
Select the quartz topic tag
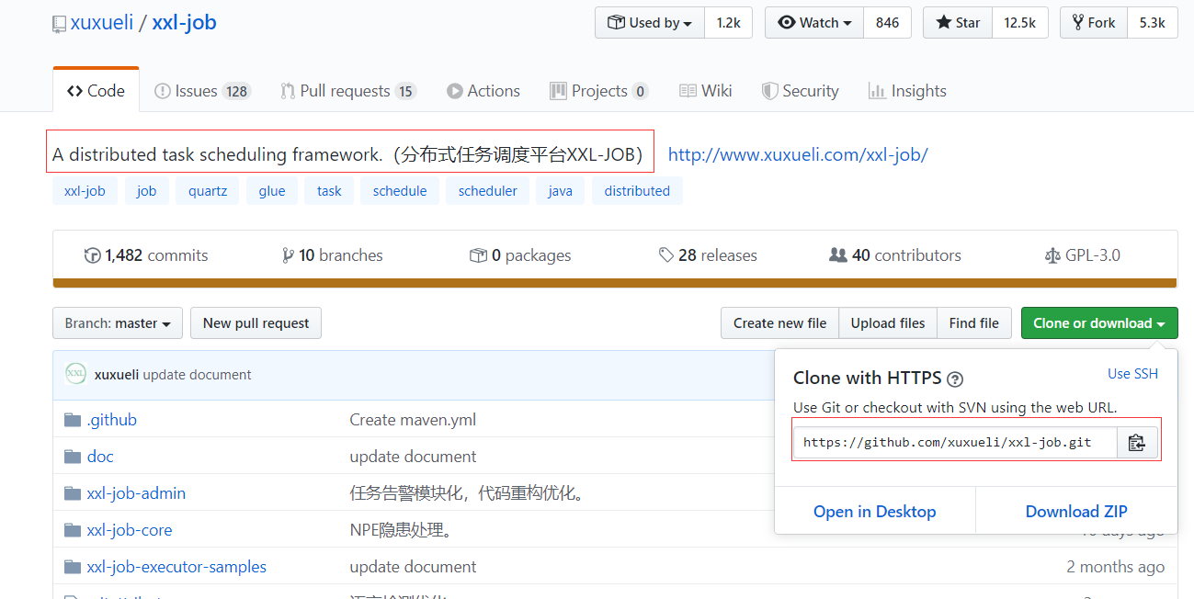[x=208, y=191]
